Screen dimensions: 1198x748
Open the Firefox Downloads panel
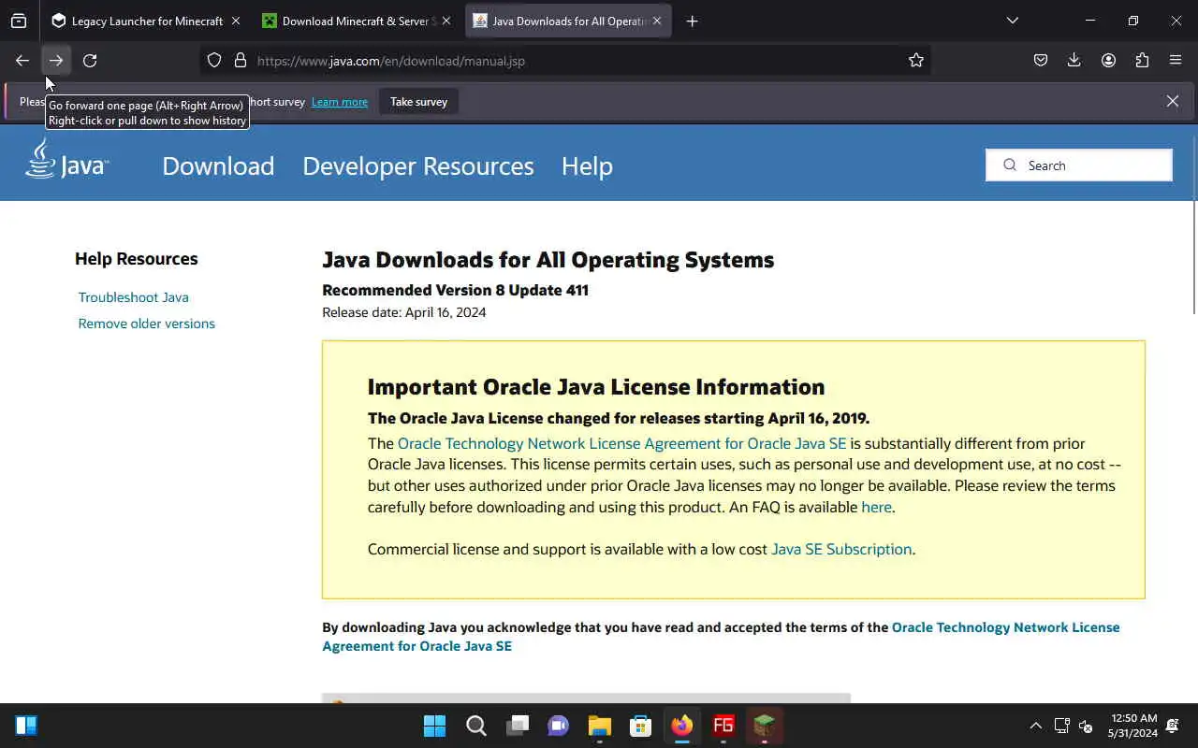coord(1074,61)
